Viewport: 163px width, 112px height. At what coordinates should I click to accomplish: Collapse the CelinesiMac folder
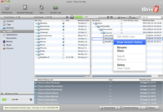coord(96,26)
